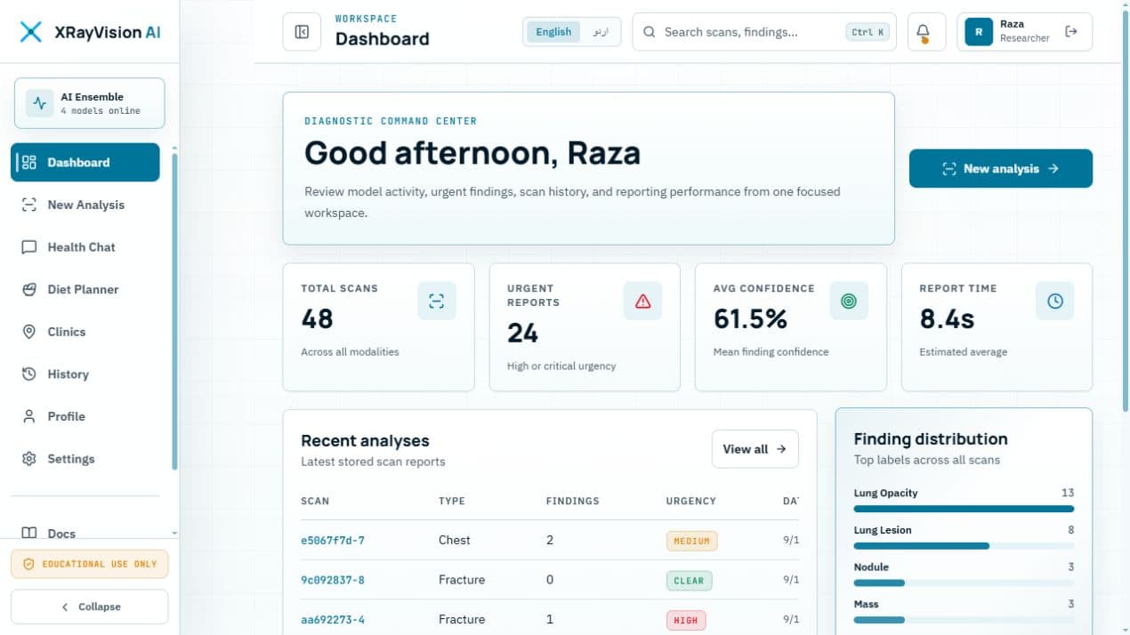Collapse the sidebar with Collapse button
This screenshot has height=635, width=1130.
click(x=89, y=607)
